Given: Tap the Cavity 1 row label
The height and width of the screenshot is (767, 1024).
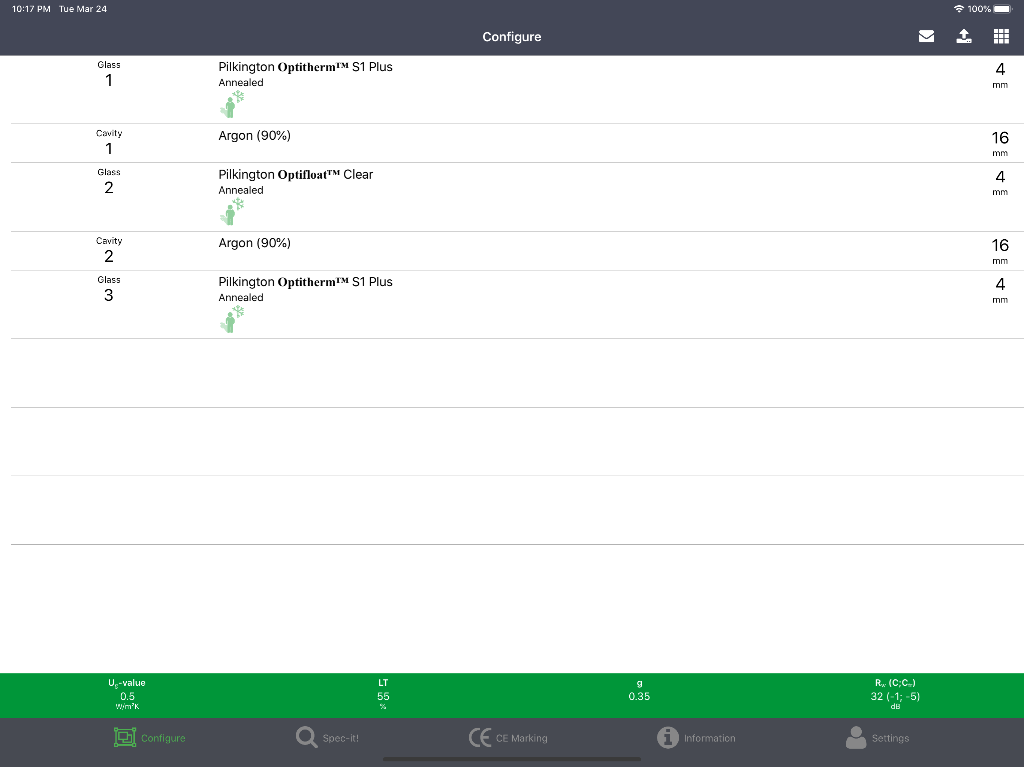Looking at the screenshot, I should [109, 142].
